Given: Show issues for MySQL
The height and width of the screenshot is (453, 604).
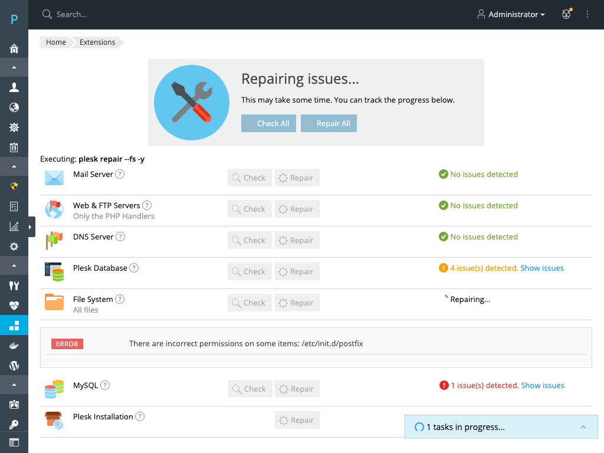Looking at the screenshot, I should [542, 385].
